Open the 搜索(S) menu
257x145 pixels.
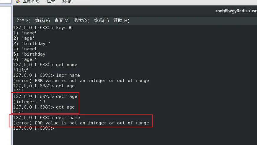tap(82, 21)
